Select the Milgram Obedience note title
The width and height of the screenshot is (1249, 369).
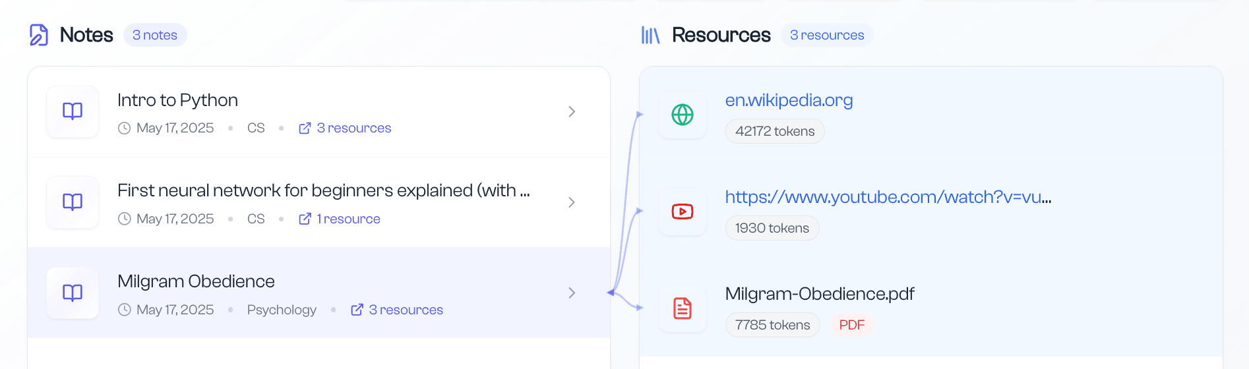pos(196,281)
